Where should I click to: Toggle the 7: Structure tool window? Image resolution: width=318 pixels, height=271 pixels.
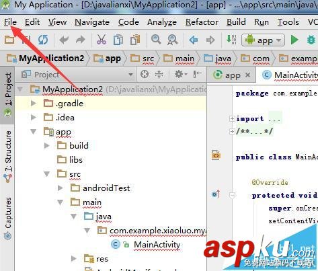tap(8, 156)
